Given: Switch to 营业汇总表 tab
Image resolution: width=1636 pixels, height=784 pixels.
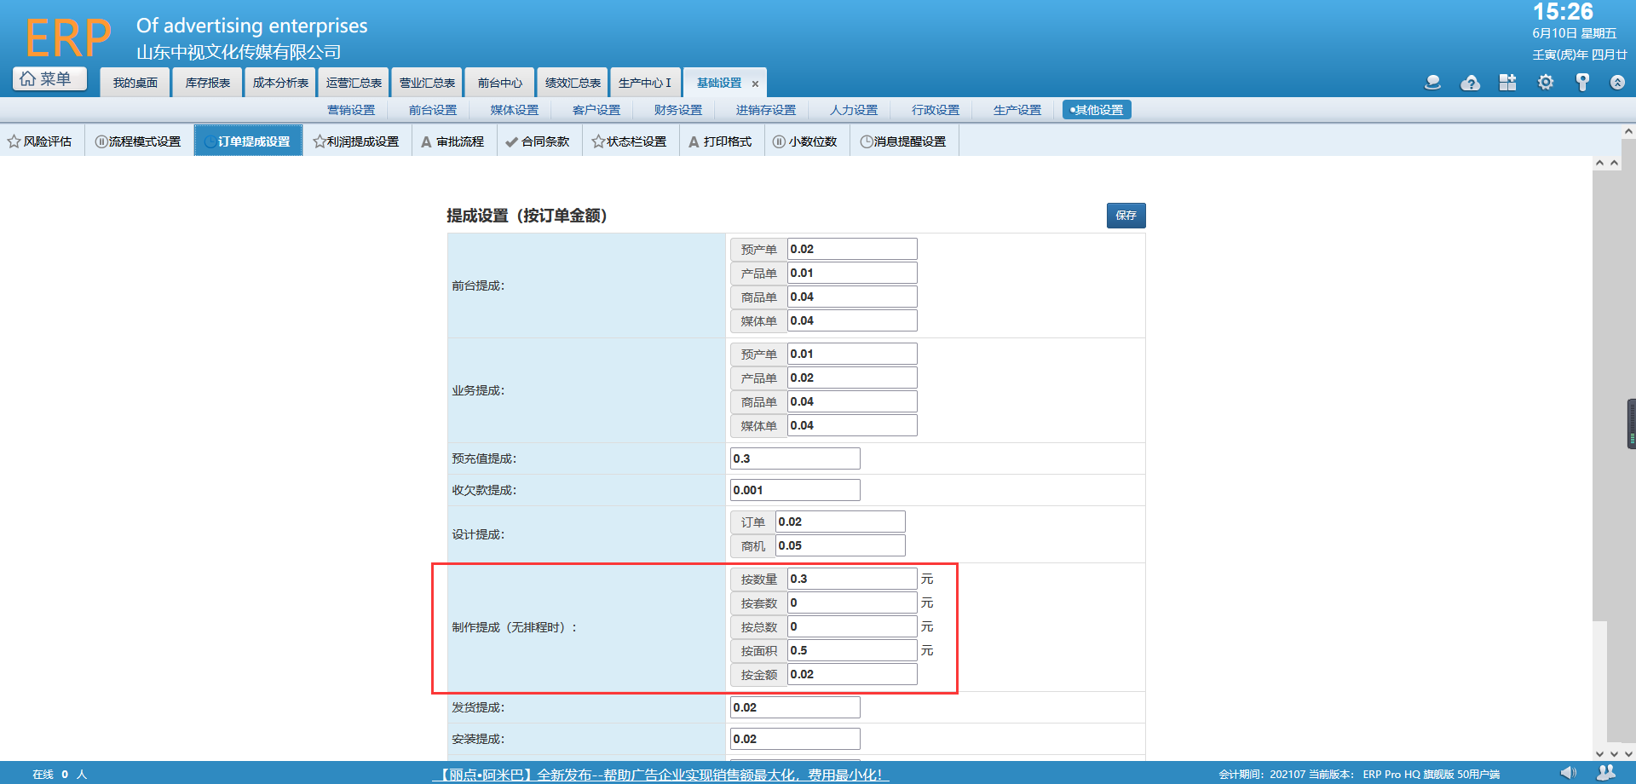Looking at the screenshot, I should (427, 83).
